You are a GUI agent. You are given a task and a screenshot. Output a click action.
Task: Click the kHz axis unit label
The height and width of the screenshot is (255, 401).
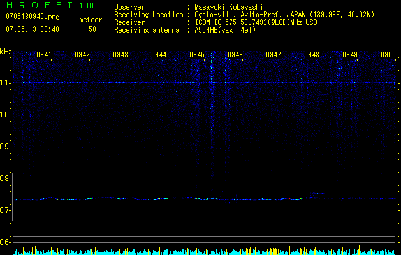coord(6,52)
